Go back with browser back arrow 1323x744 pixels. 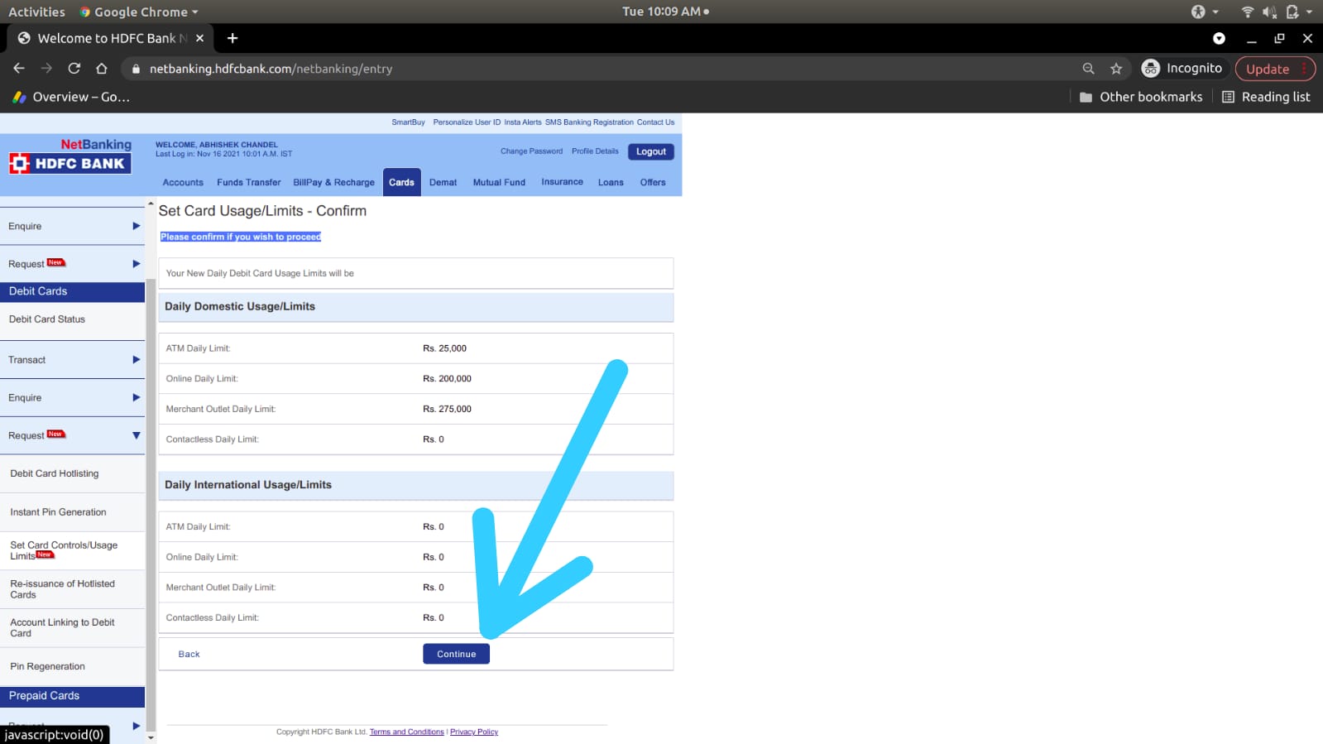19,69
